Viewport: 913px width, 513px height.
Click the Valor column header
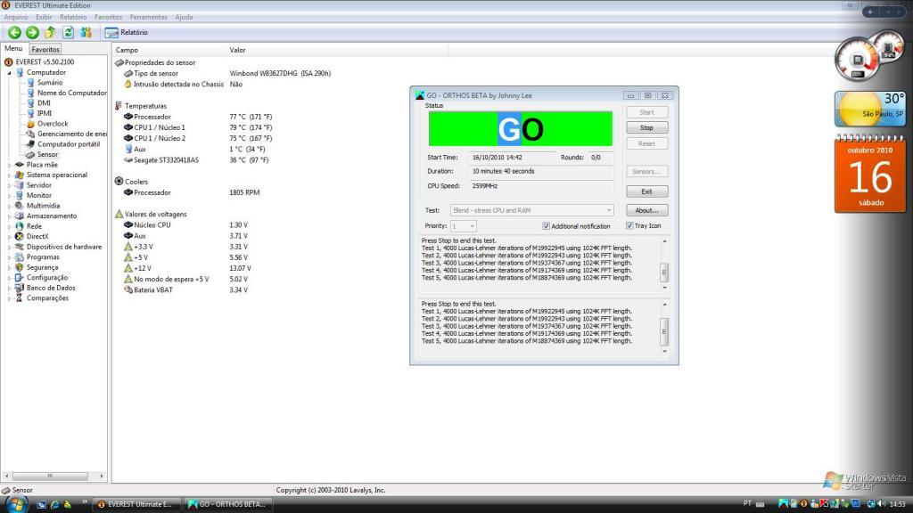337,50
